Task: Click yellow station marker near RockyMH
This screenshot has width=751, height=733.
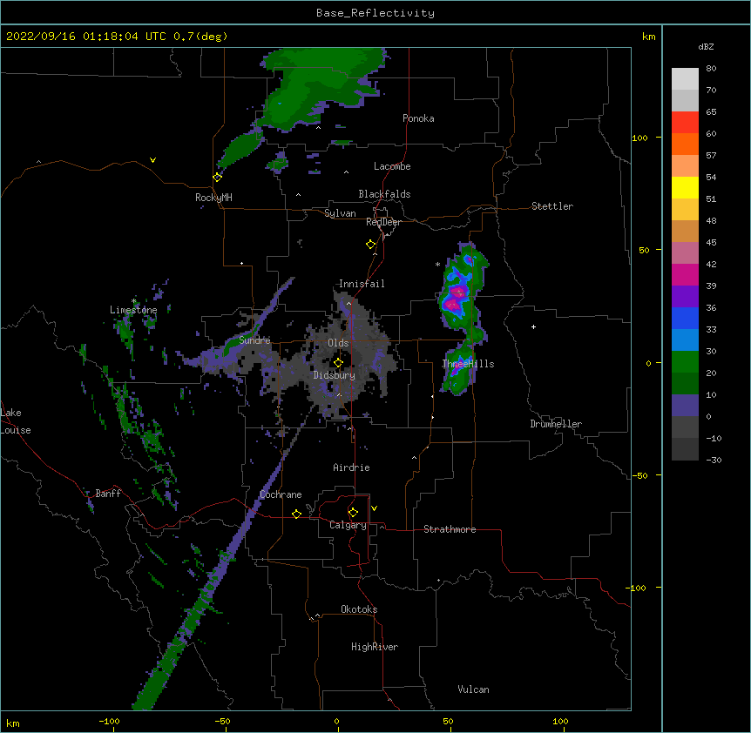Action: point(218,177)
